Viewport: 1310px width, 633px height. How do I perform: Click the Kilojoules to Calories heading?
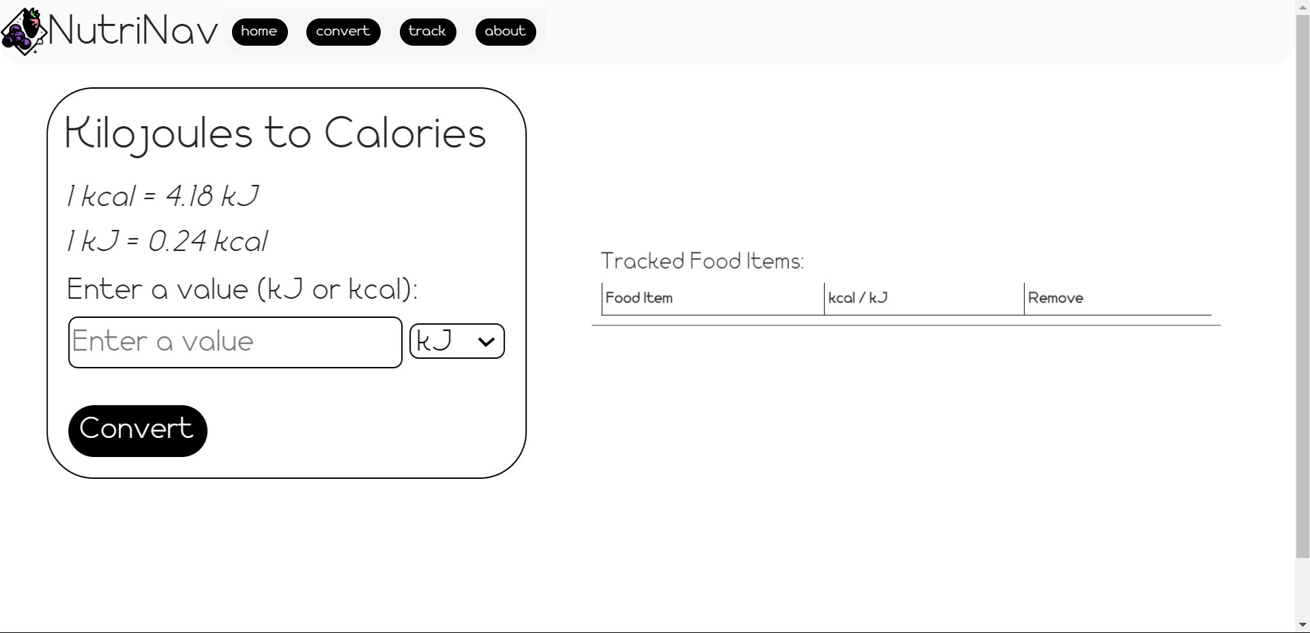pyautogui.click(x=275, y=133)
